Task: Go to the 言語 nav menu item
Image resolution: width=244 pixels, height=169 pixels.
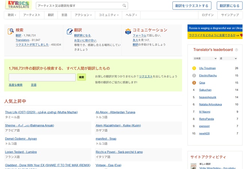Action: tap(64, 15)
